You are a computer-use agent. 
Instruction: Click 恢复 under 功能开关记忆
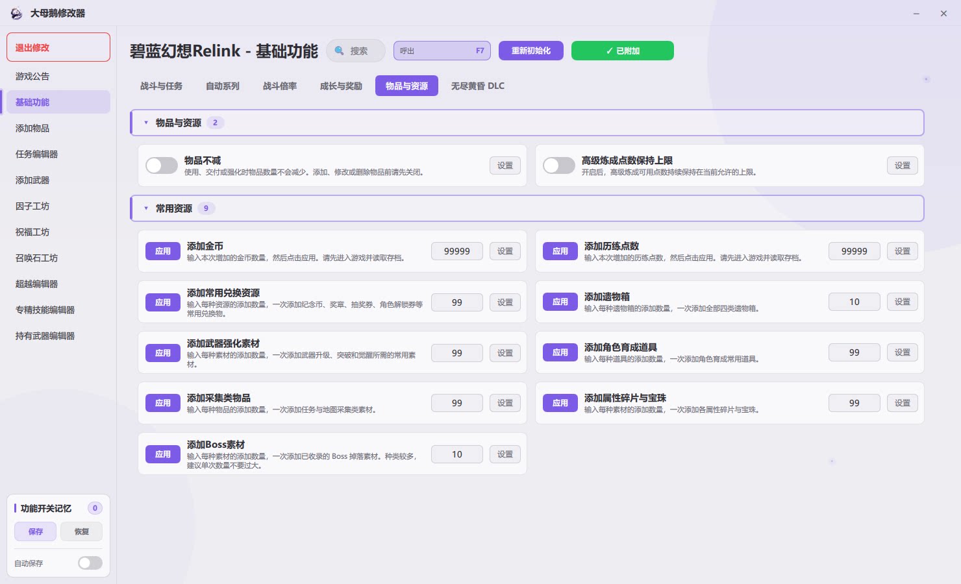82,531
